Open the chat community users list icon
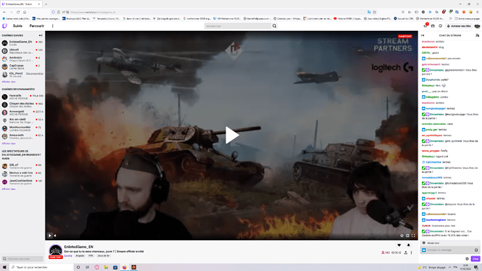The image size is (482, 271). pos(477,36)
